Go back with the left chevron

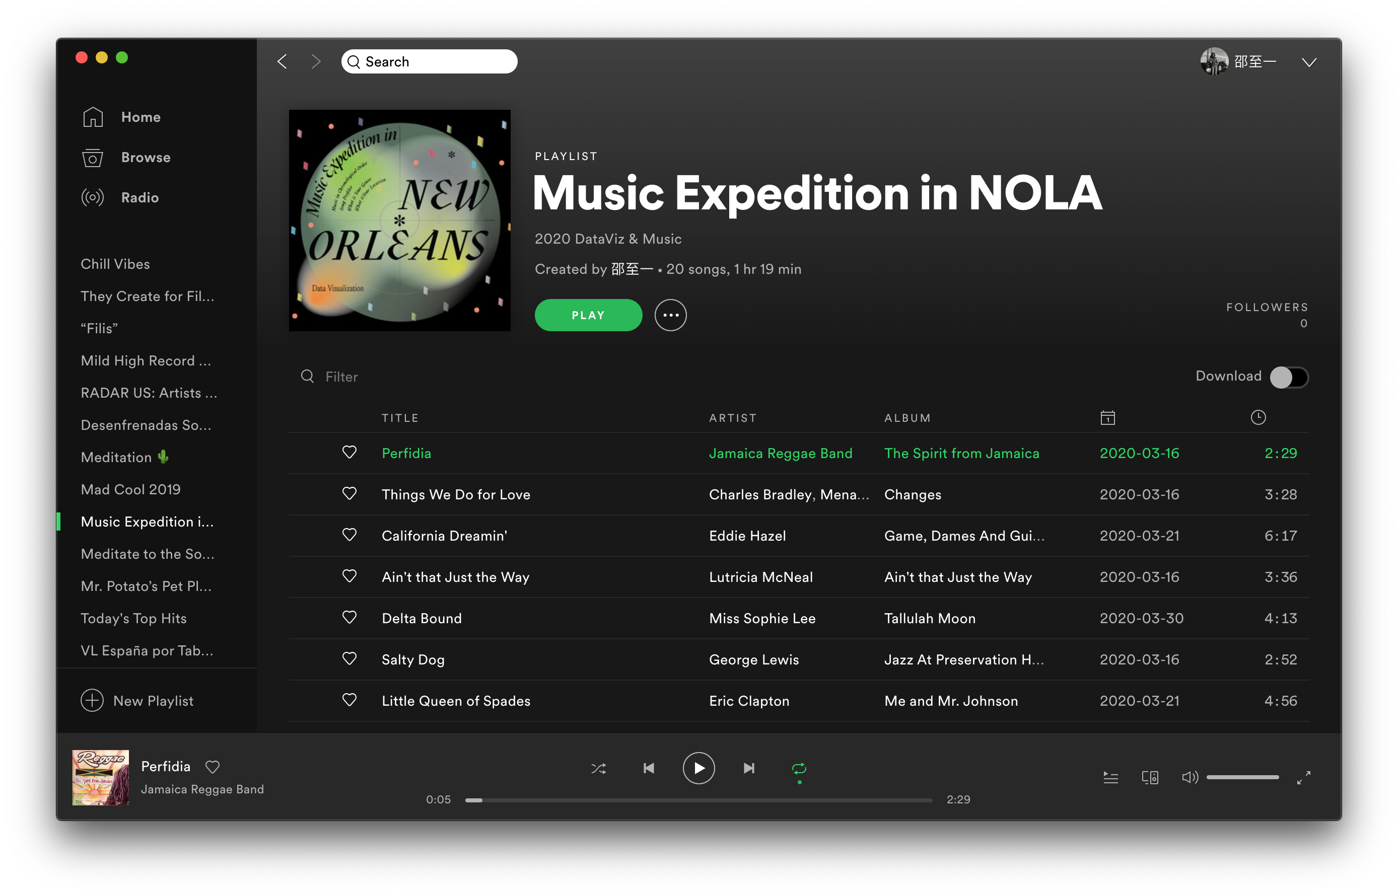(x=283, y=61)
